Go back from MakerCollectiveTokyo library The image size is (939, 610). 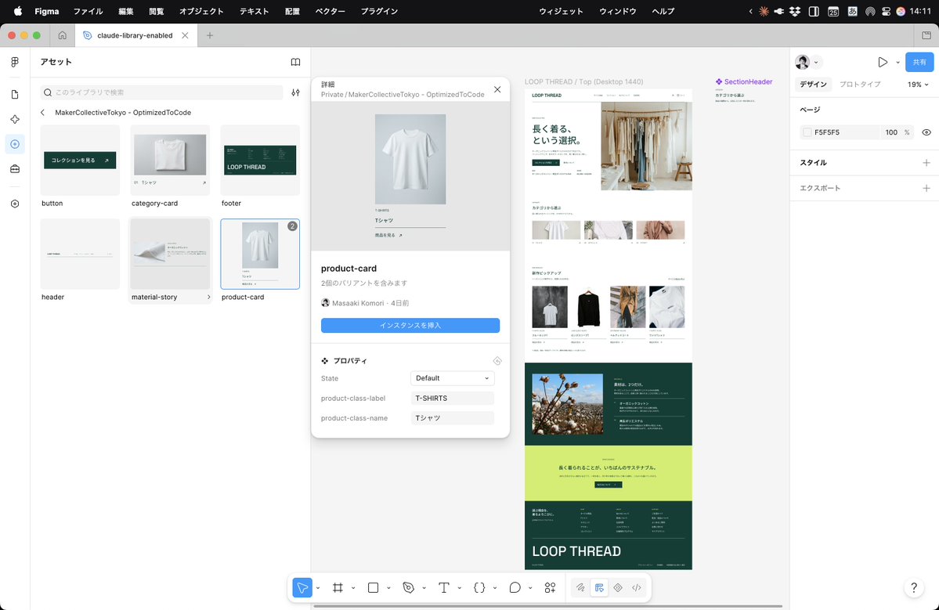[x=42, y=113]
